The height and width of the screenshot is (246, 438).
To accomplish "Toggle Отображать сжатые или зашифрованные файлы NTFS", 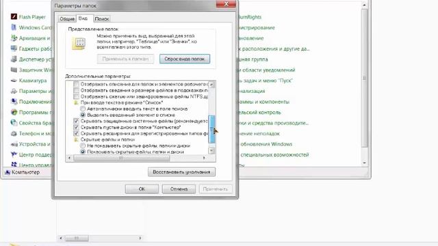I will (x=76, y=96).
